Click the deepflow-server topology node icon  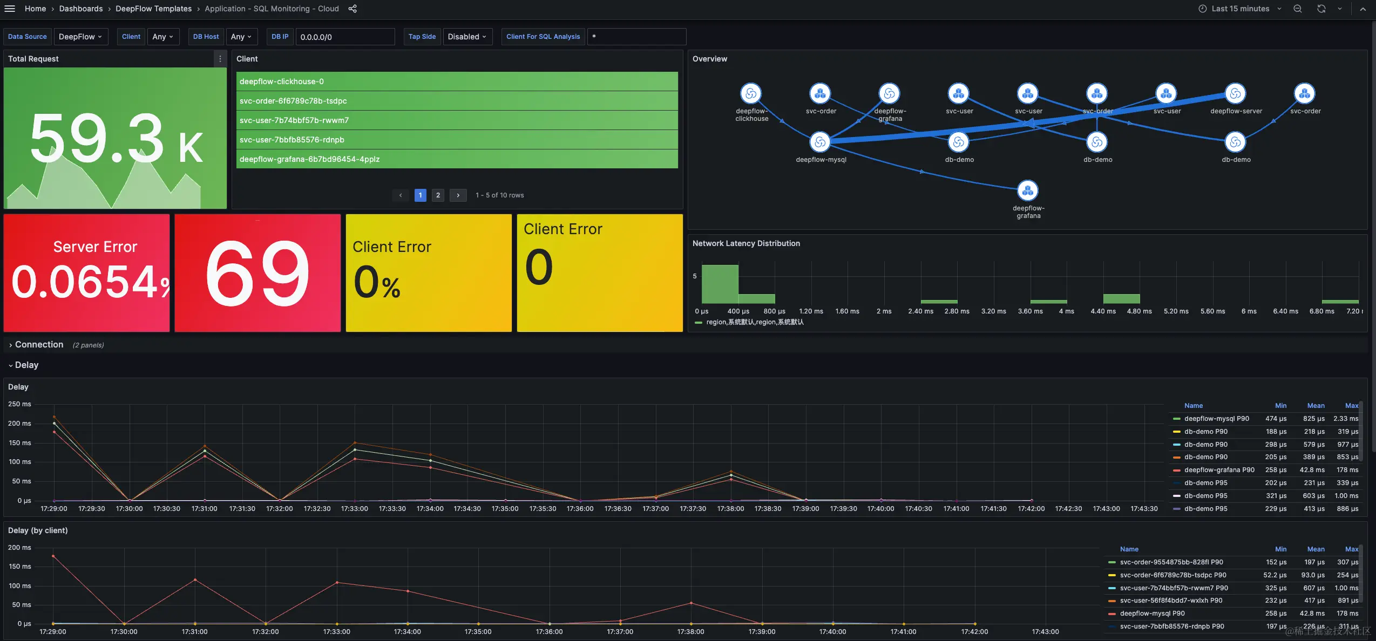(1235, 94)
